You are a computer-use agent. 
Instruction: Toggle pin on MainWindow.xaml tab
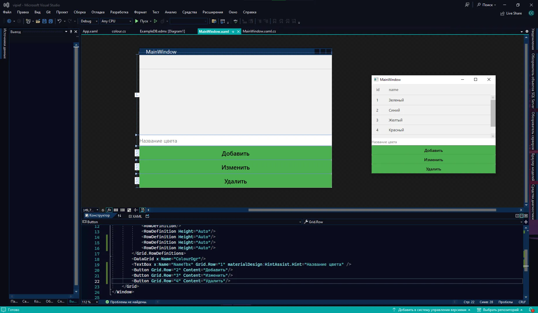pos(233,32)
